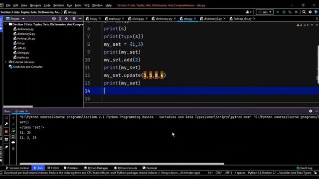Stop the process with the red square
The width and height of the screenshot is (319, 179).
6,131
